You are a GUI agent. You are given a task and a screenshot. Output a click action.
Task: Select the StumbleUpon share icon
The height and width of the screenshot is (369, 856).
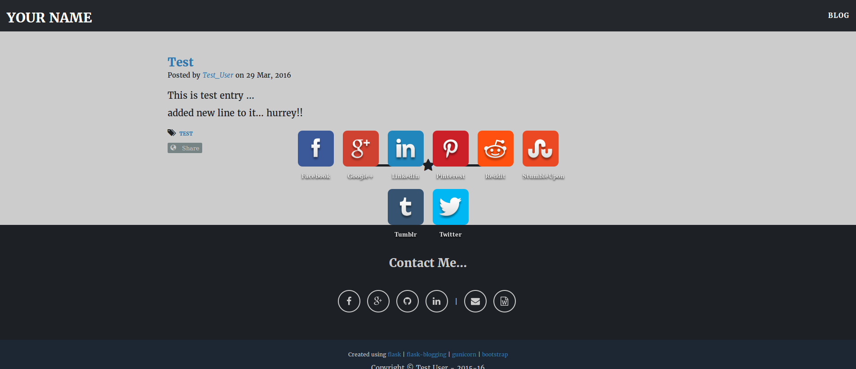[540, 149]
